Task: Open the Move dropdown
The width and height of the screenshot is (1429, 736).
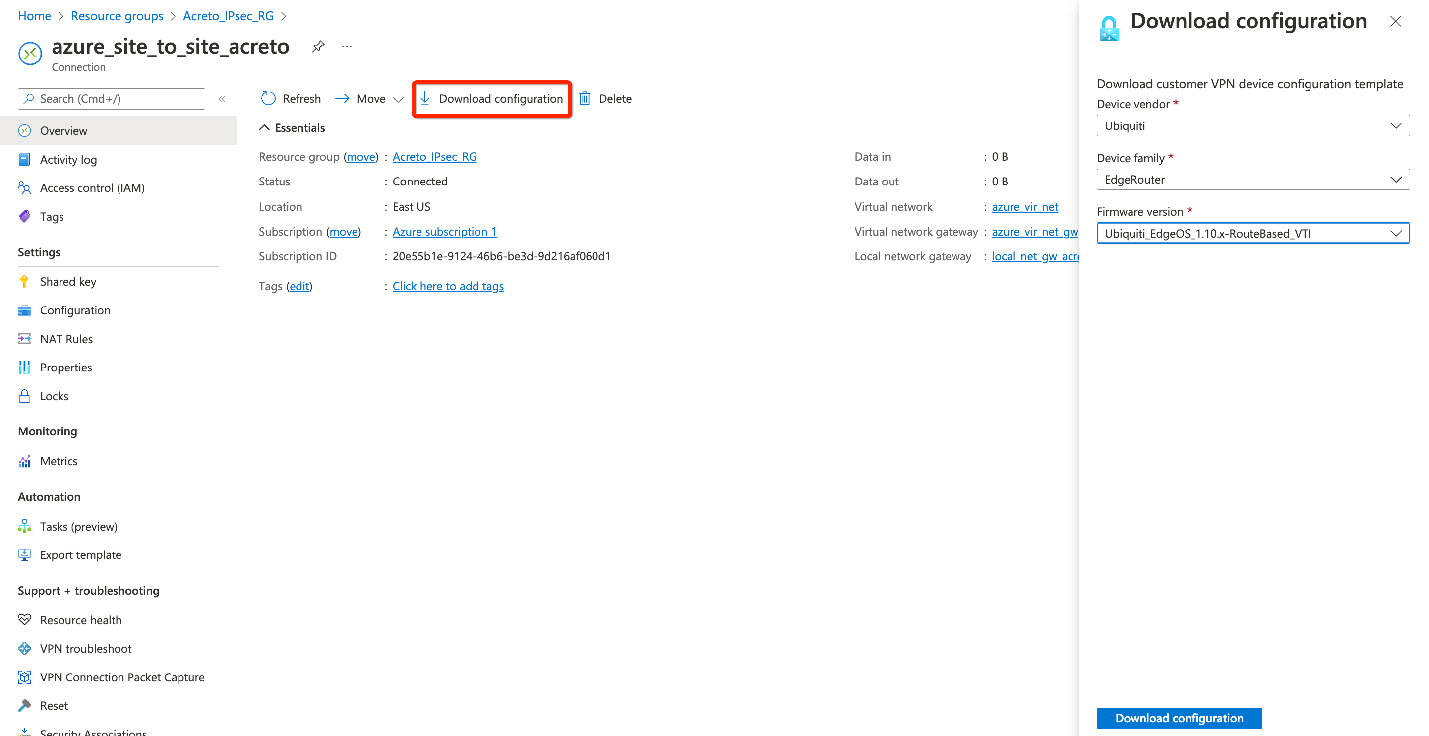Action: click(x=369, y=98)
